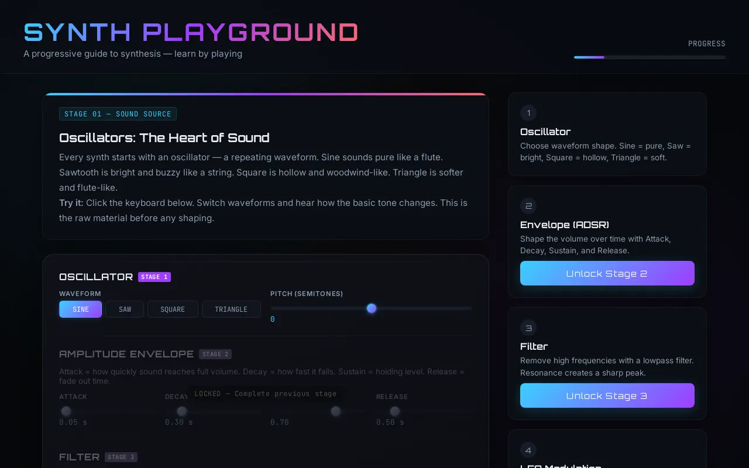Click the OSCILLATOR section heading
The image size is (749, 468).
pyautogui.click(x=96, y=277)
